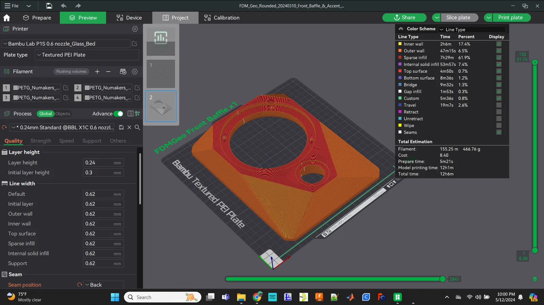Click the Windows taskbar Search box
544x305 pixels.
pos(163,297)
